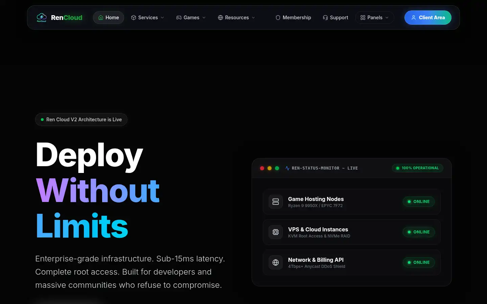Click the globe icon for Network & Billing API
Image resolution: width=487 pixels, height=304 pixels.
pos(276,262)
